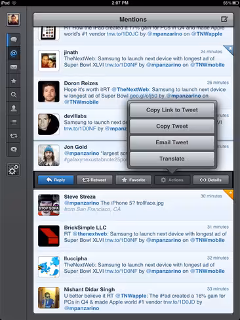Image resolution: width=240 pixels, height=320 pixels.
Task: Reply to Jon Gold's tweet
Action: point(56,180)
